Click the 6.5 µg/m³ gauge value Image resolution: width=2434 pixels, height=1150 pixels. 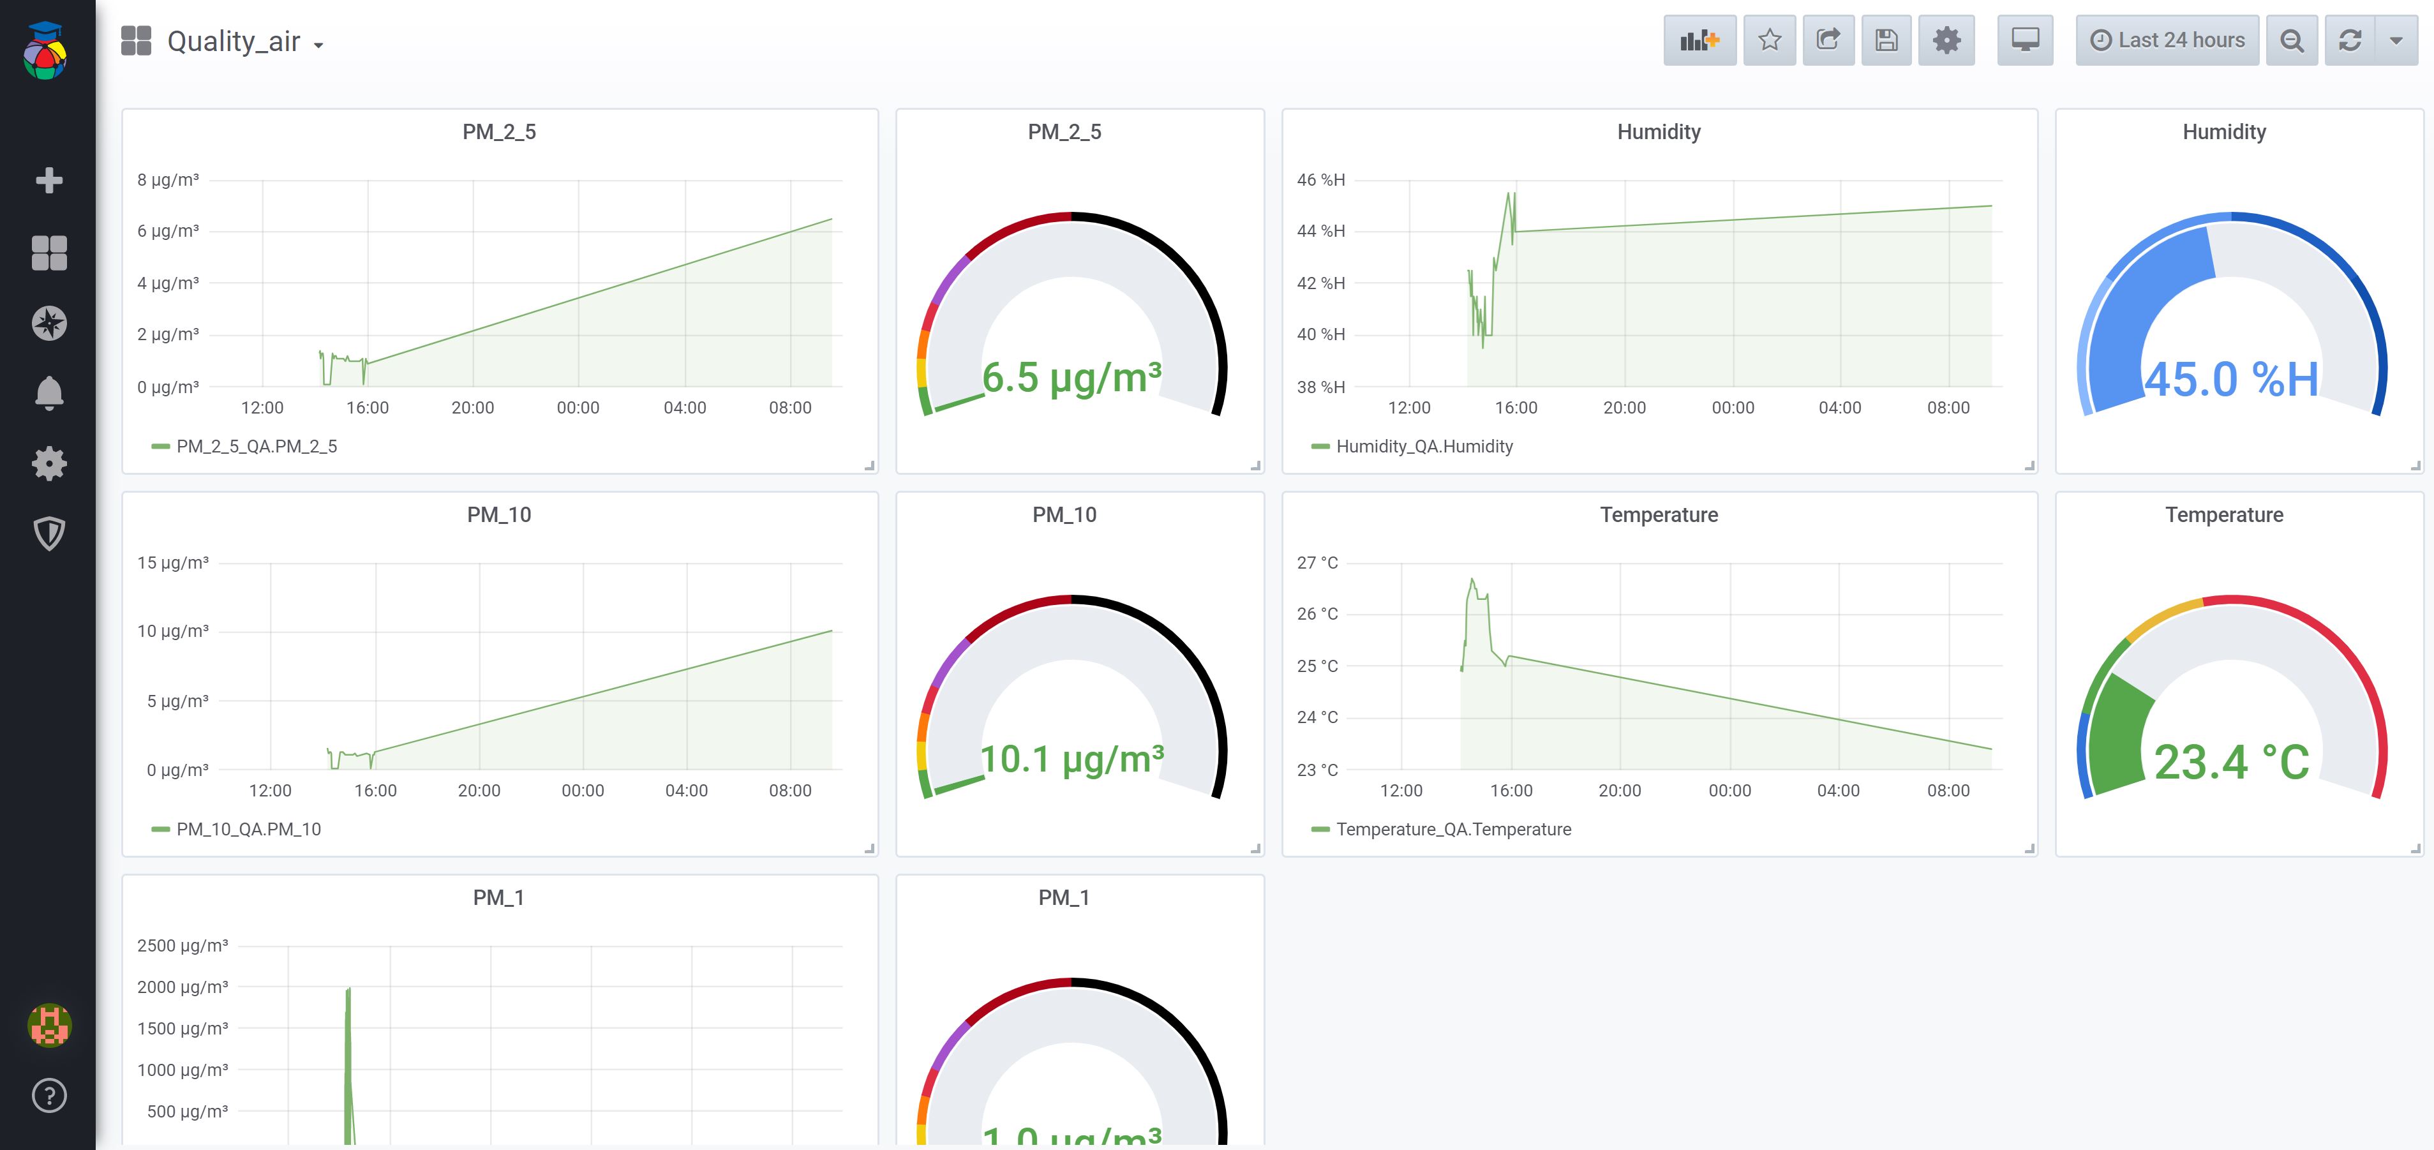[1071, 378]
